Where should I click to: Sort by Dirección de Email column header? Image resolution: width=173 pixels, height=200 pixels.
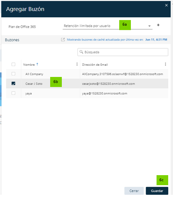[95, 65]
